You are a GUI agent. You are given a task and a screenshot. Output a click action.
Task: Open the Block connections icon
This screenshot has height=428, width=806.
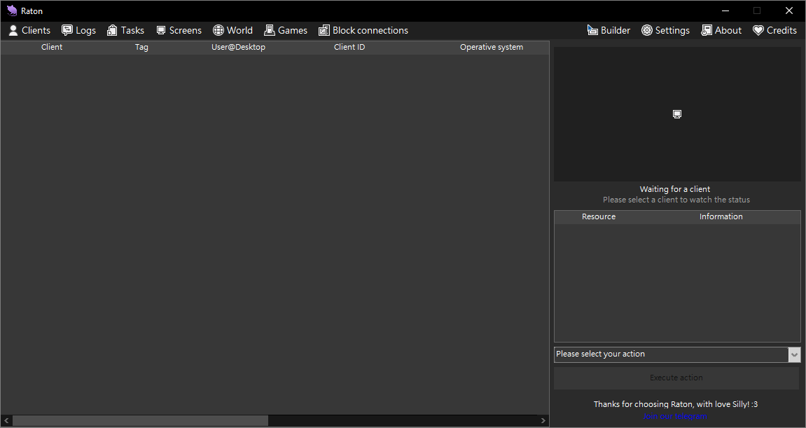(x=324, y=30)
